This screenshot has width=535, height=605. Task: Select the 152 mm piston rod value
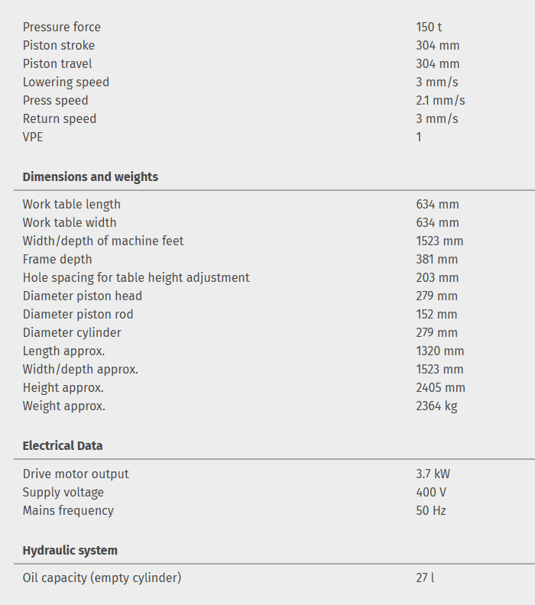pos(436,314)
